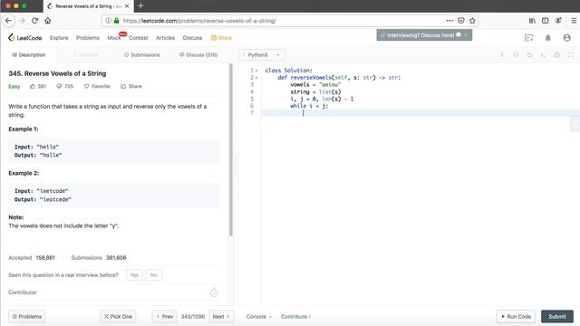Go to the browser home page
This screenshot has height=326, width=580.
[x=48, y=21]
